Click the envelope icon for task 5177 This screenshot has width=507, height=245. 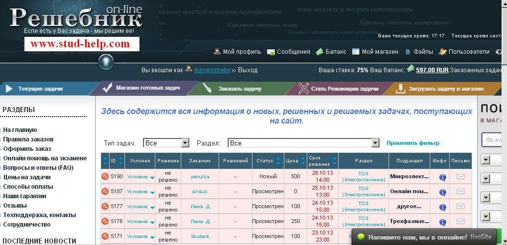point(461,206)
